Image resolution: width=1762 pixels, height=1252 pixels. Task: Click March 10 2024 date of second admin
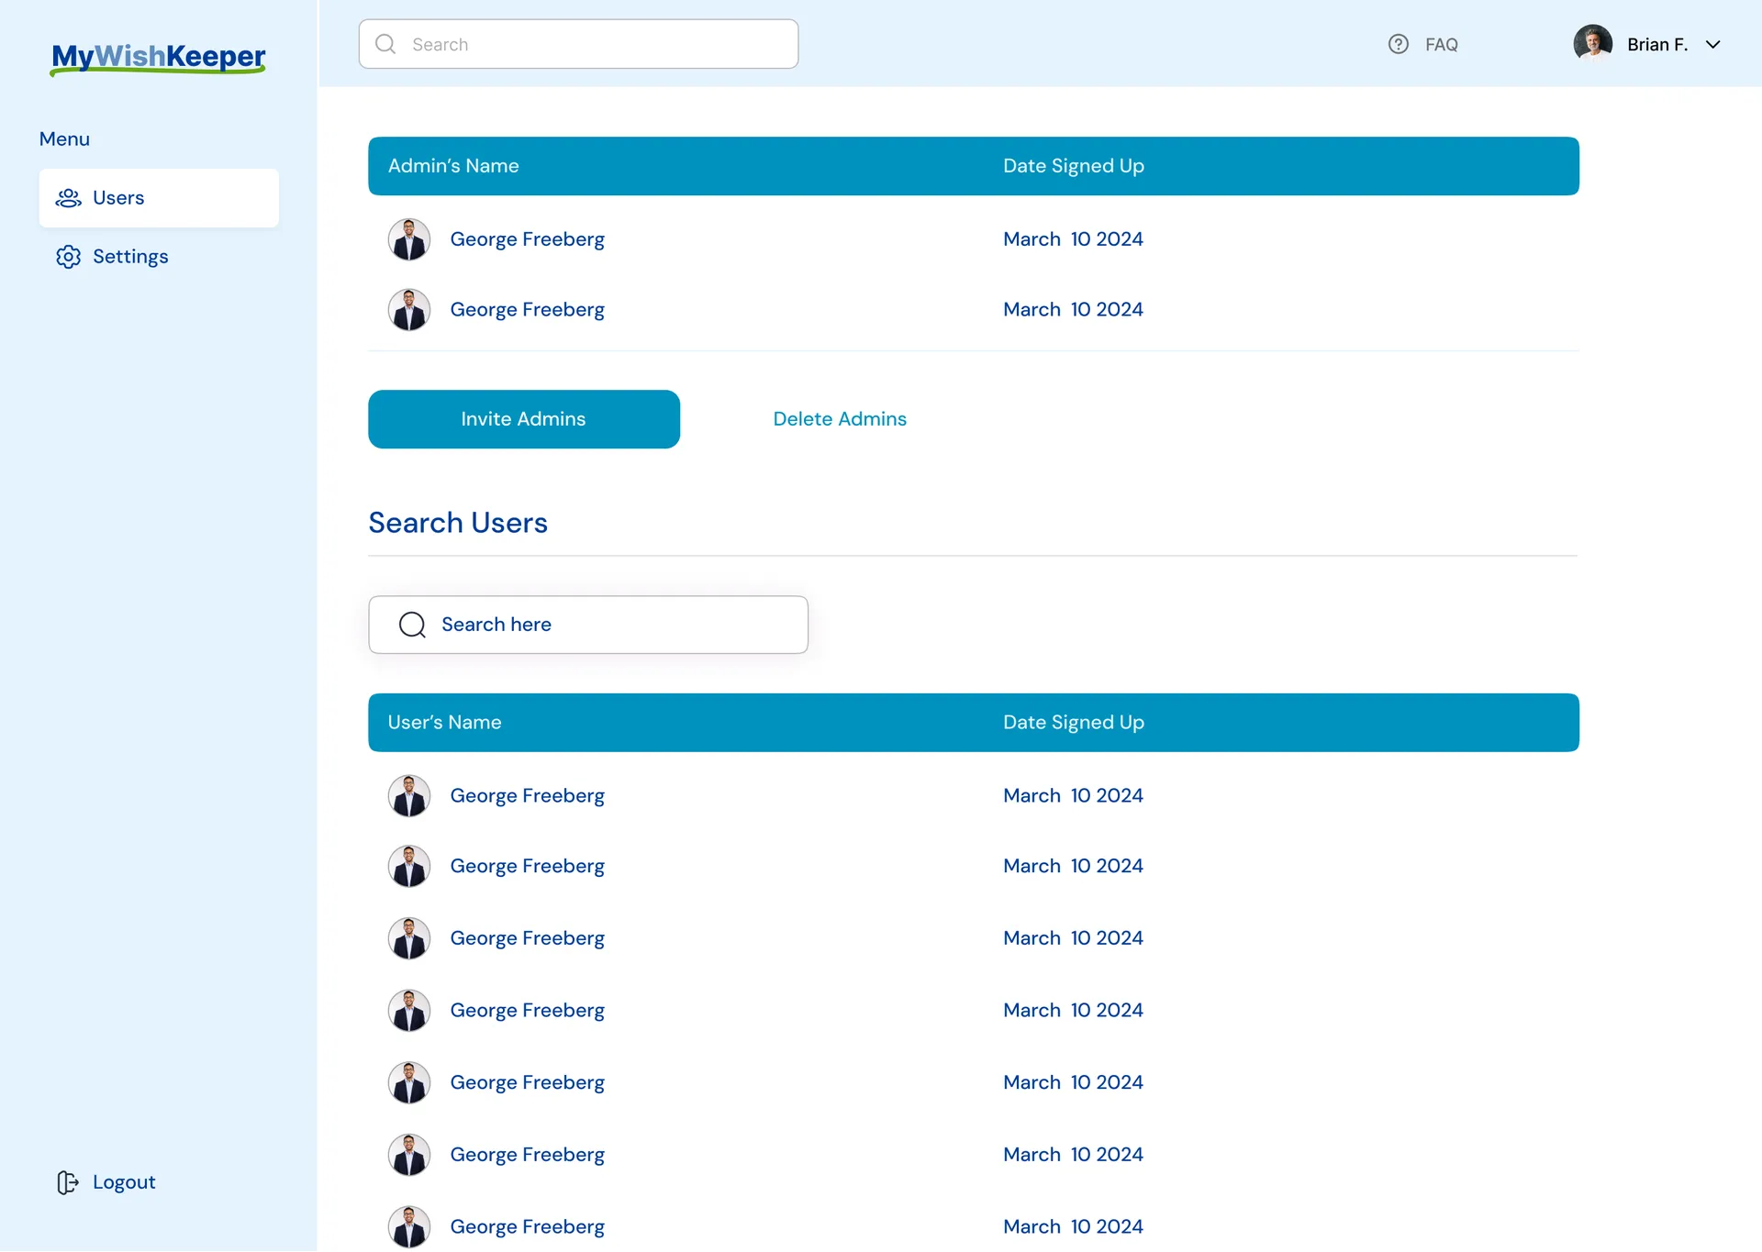[x=1073, y=310]
